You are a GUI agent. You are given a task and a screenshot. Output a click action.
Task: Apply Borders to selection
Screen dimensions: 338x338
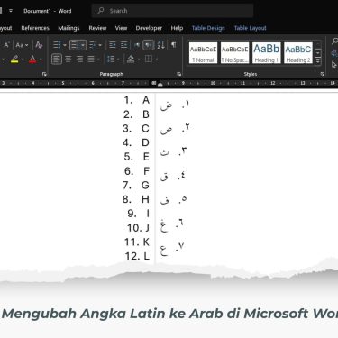click(x=149, y=59)
